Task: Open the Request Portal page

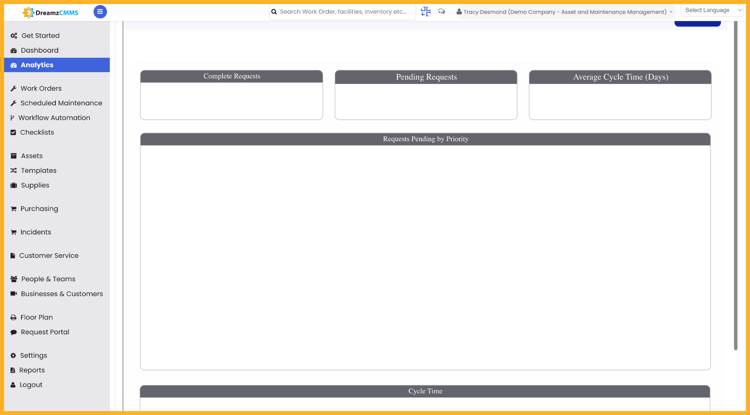Action: 45,332
